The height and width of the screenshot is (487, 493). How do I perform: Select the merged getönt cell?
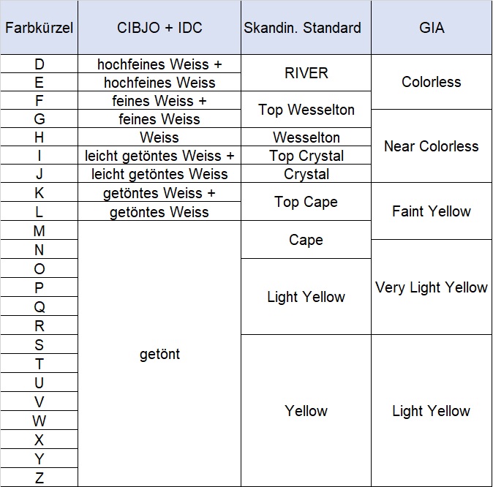pos(159,354)
